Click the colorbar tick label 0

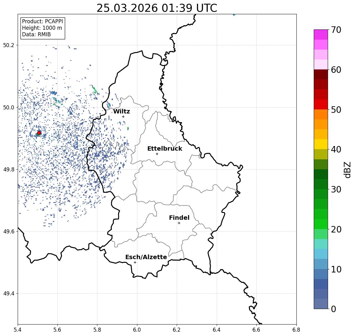tap(334, 309)
